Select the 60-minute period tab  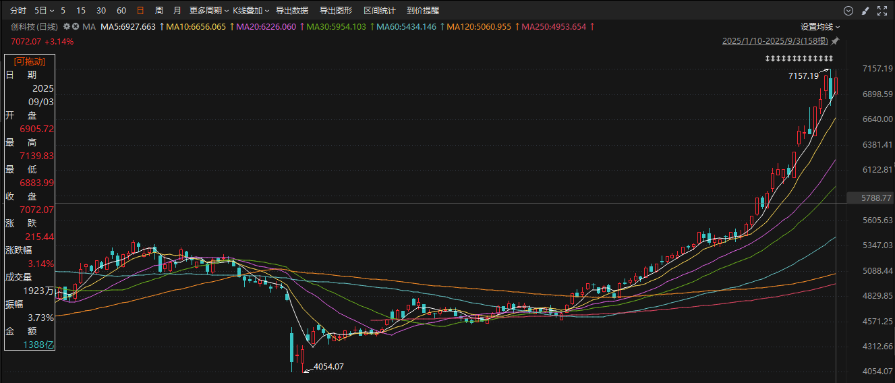[121, 11]
